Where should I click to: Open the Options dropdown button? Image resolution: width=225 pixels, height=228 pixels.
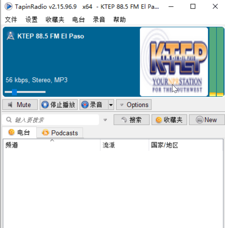pos(134,105)
